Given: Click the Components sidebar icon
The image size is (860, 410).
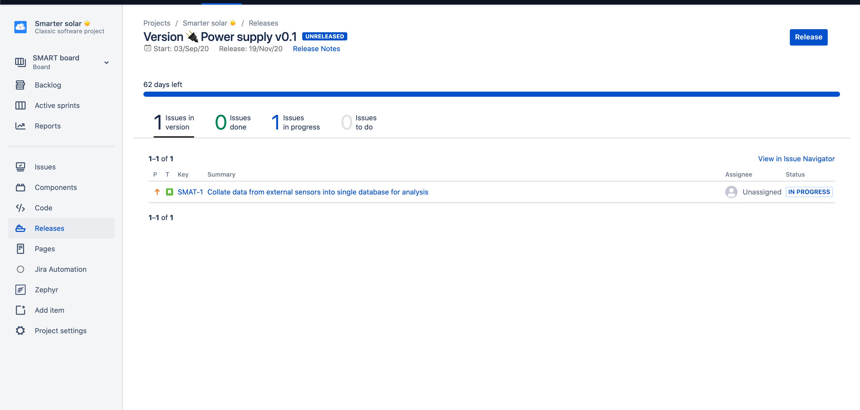Looking at the screenshot, I should tap(20, 188).
